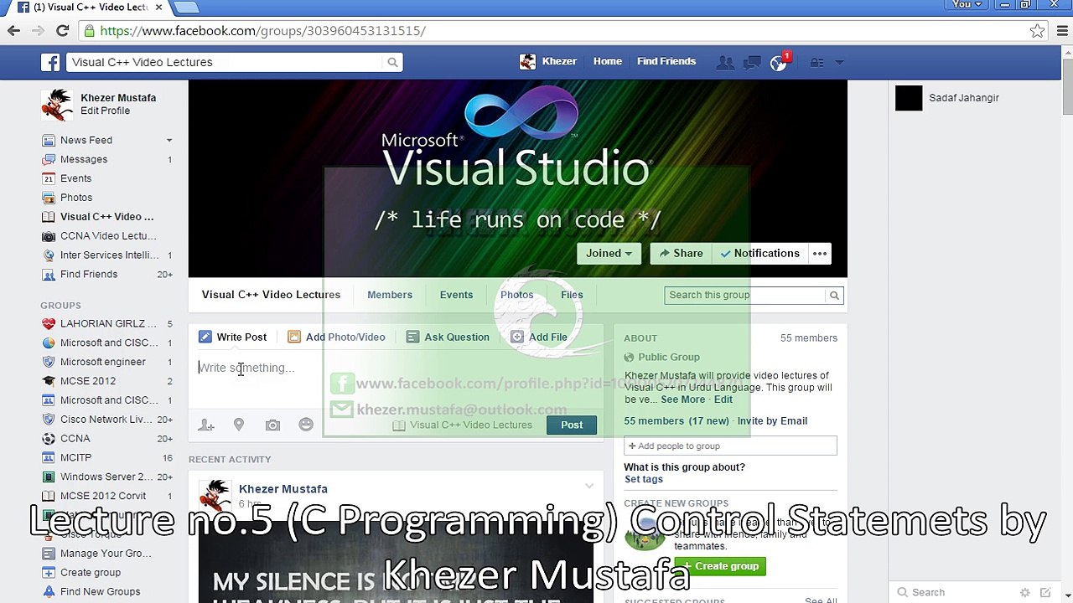Open MCITP group in sidebar
Viewport: 1073px width, 603px height.
pyautogui.click(x=75, y=458)
